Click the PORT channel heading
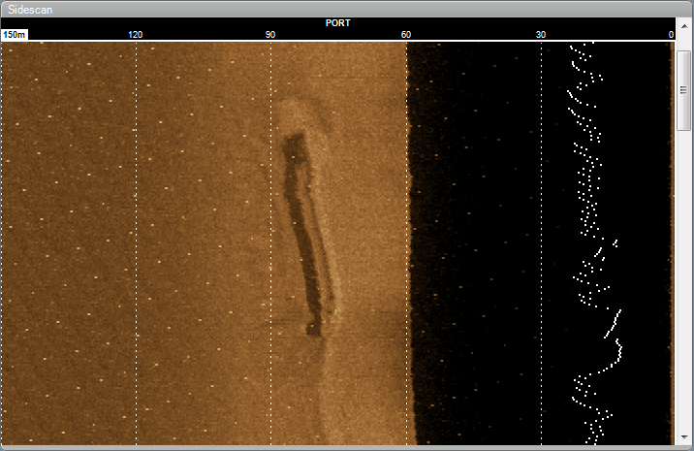Screen dimensions: 694x451 [337, 23]
